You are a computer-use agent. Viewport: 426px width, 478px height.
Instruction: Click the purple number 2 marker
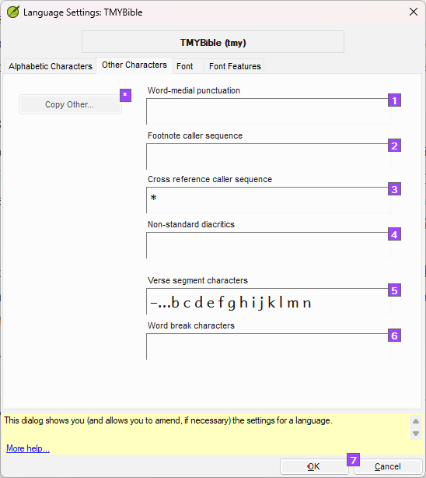click(x=394, y=146)
